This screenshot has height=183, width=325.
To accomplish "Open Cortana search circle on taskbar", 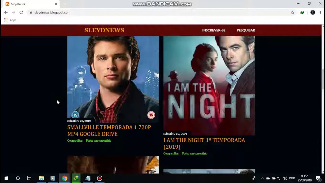I will pyautogui.click(x=18, y=178).
